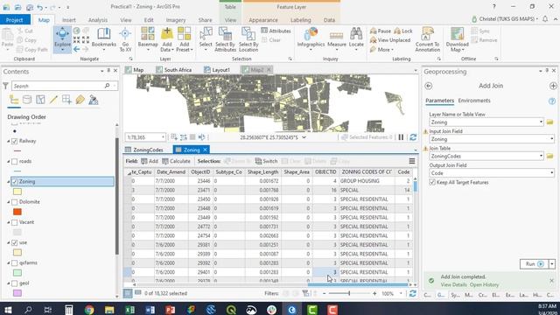Toggle visibility of the use layer
This screenshot has height=315, width=560.
click(15, 243)
